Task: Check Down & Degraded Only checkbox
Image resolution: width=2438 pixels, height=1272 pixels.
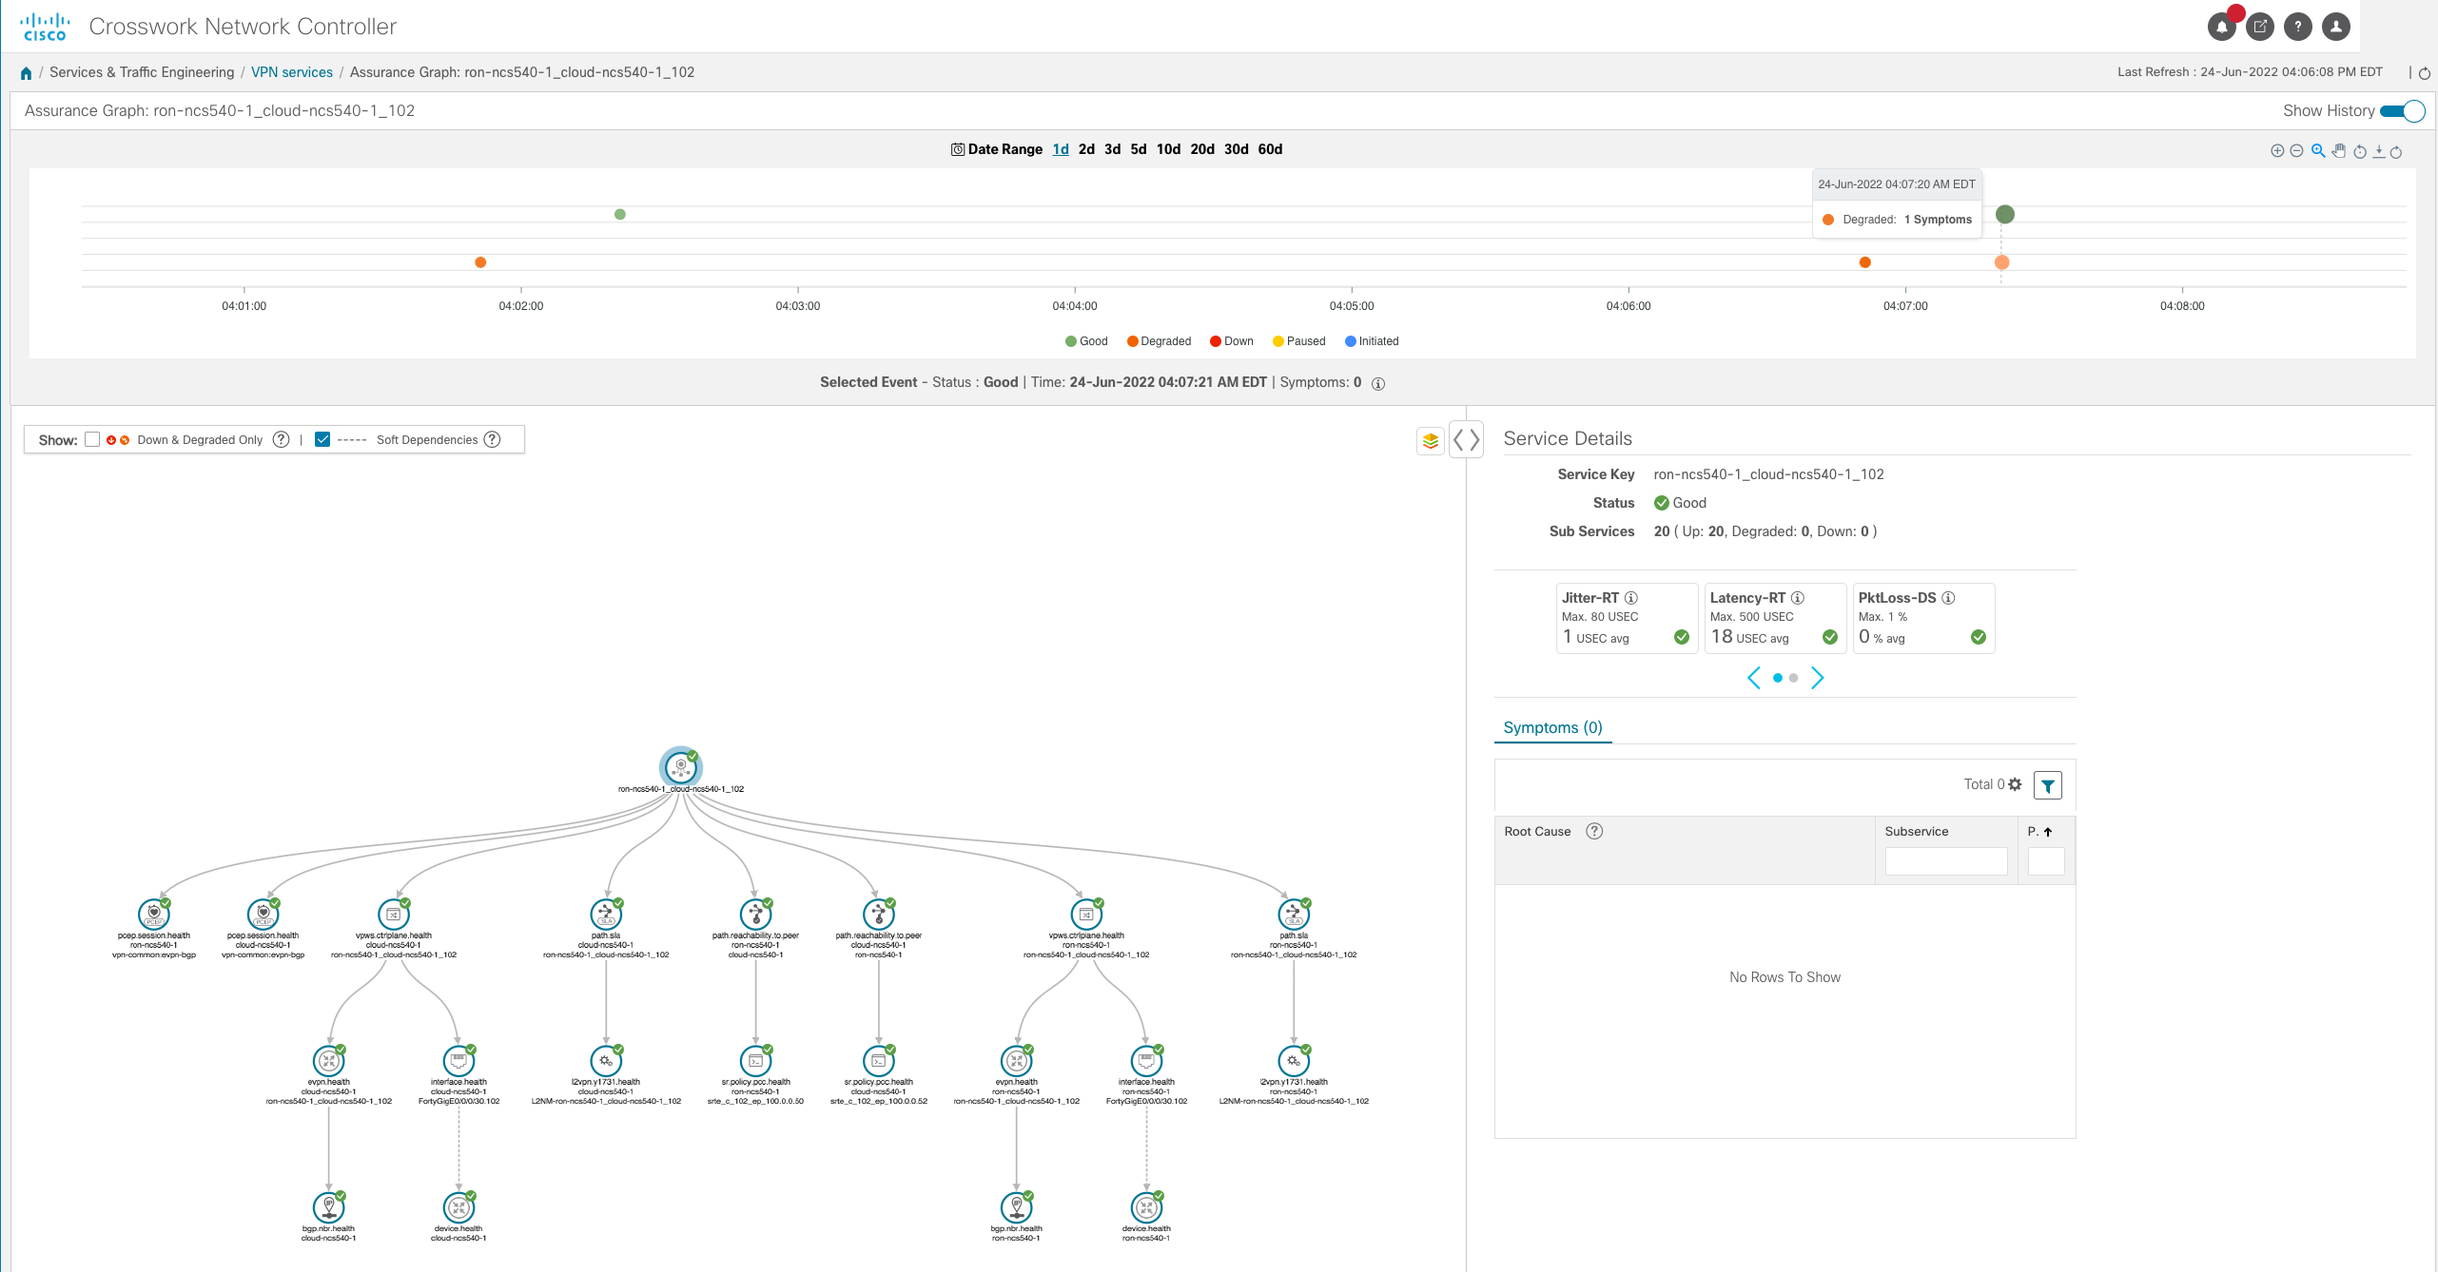Action: [x=92, y=439]
